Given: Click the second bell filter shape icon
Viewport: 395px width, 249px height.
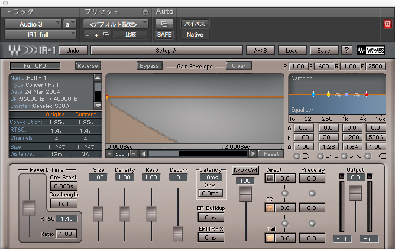Looking at the screenshot, I should pyautogui.click(x=355, y=156).
